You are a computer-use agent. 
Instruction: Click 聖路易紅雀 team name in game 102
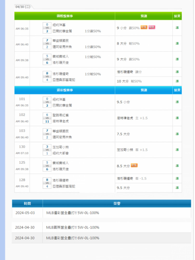coord(60,115)
